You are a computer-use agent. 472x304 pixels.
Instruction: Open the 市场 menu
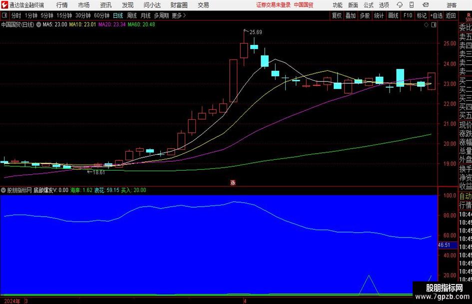(84, 5)
